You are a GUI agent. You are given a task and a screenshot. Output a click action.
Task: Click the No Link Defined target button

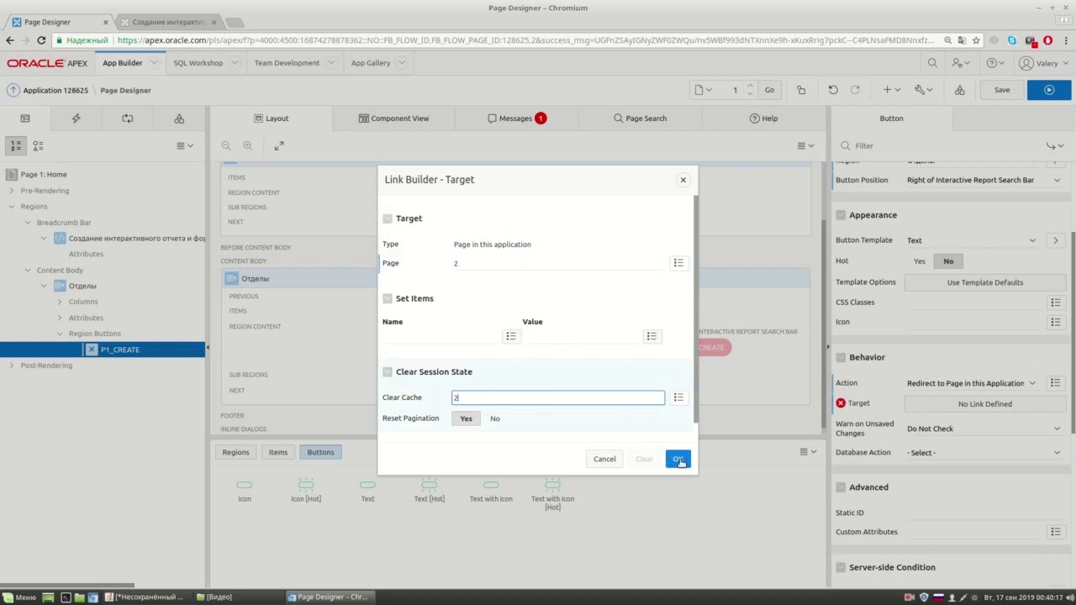click(984, 404)
